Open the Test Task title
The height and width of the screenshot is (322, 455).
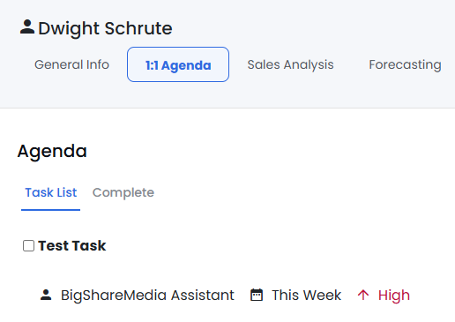click(x=72, y=245)
